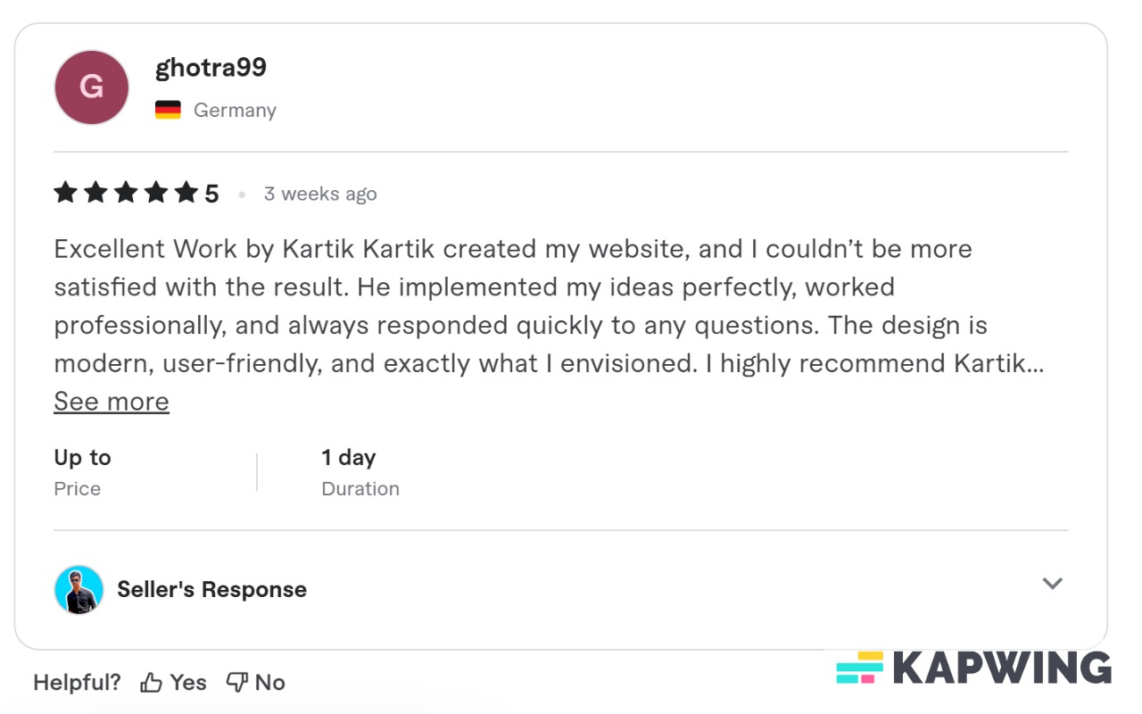This screenshot has width=1142, height=714.
Task: Open the "See more" link
Action: [x=112, y=401]
